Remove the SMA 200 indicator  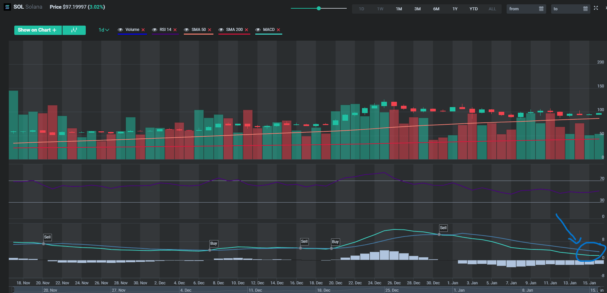tap(247, 30)
